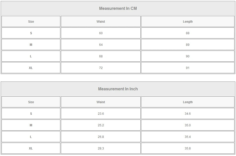The width and height of the screenshot is (236, 156).
Task: Click the Measurement In CM table title
Action: 118,9
